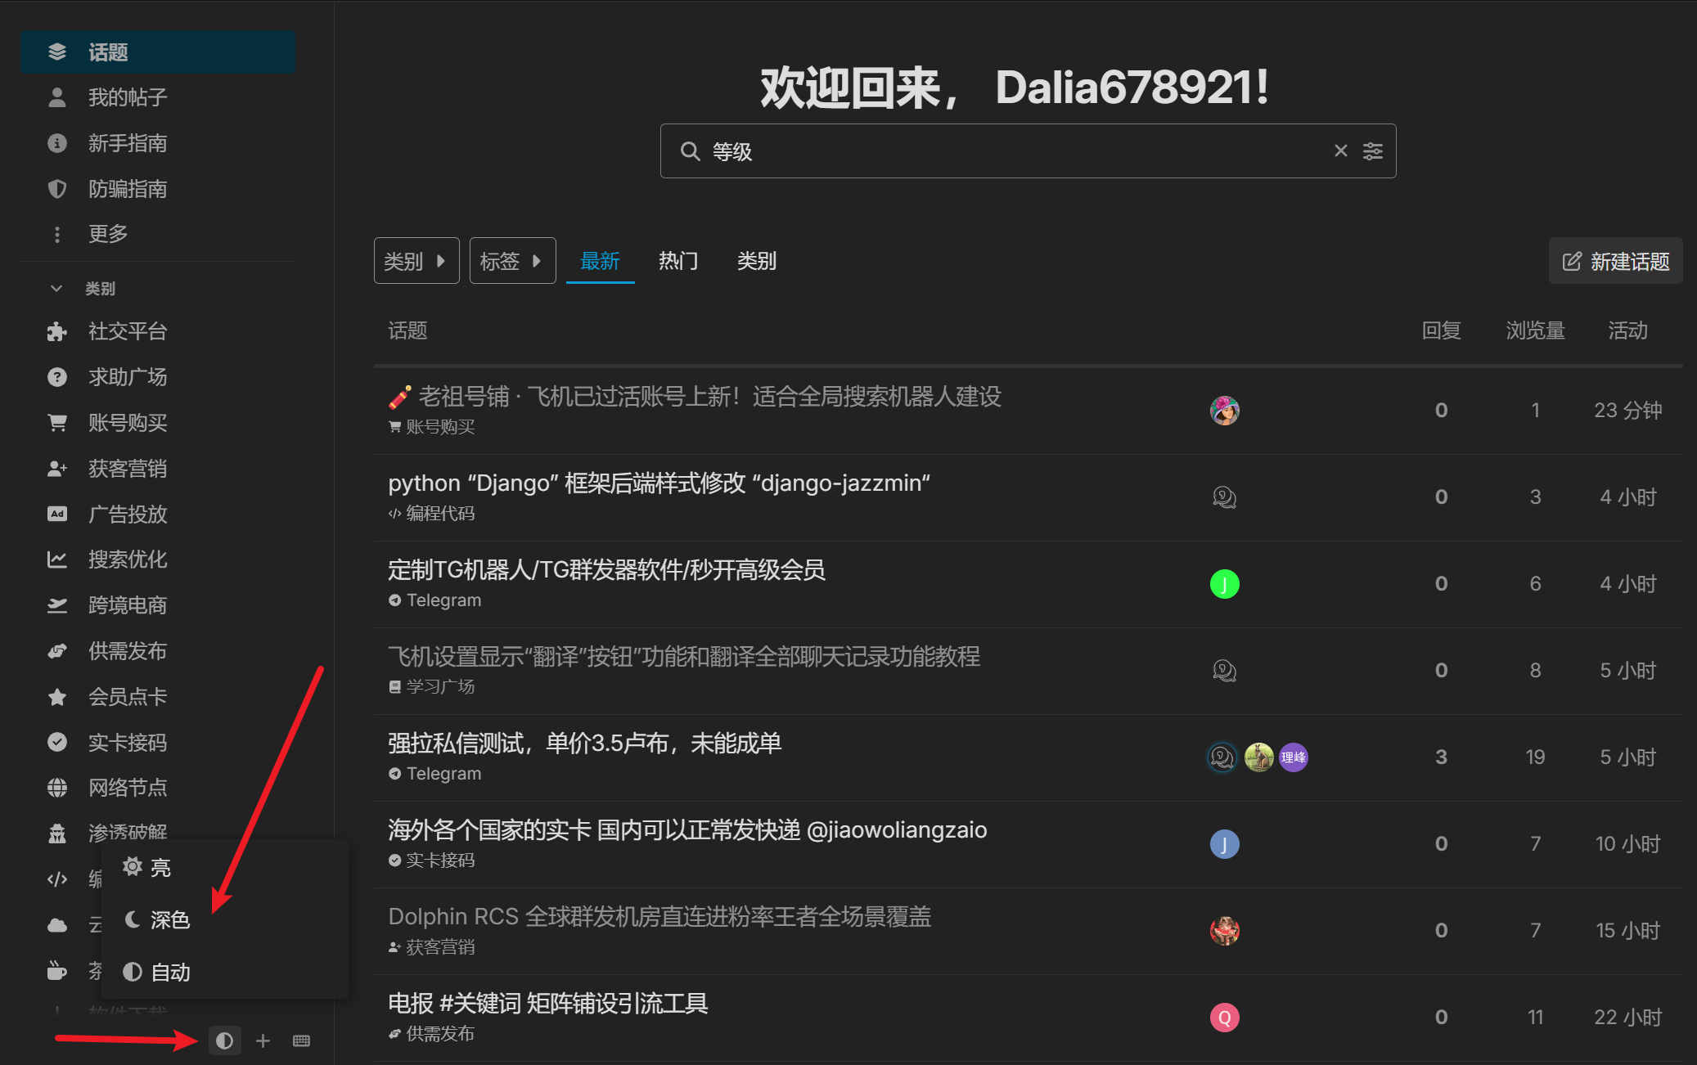This screenshot has width=1697, height=1065.
Task: Select 亮 light theme option
Action: point(160,868)
